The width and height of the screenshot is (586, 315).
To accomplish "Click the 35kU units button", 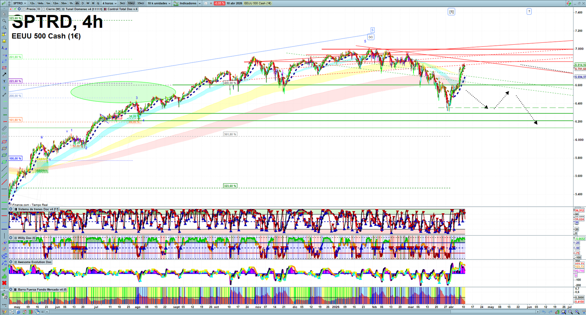I will click(141, 3).
